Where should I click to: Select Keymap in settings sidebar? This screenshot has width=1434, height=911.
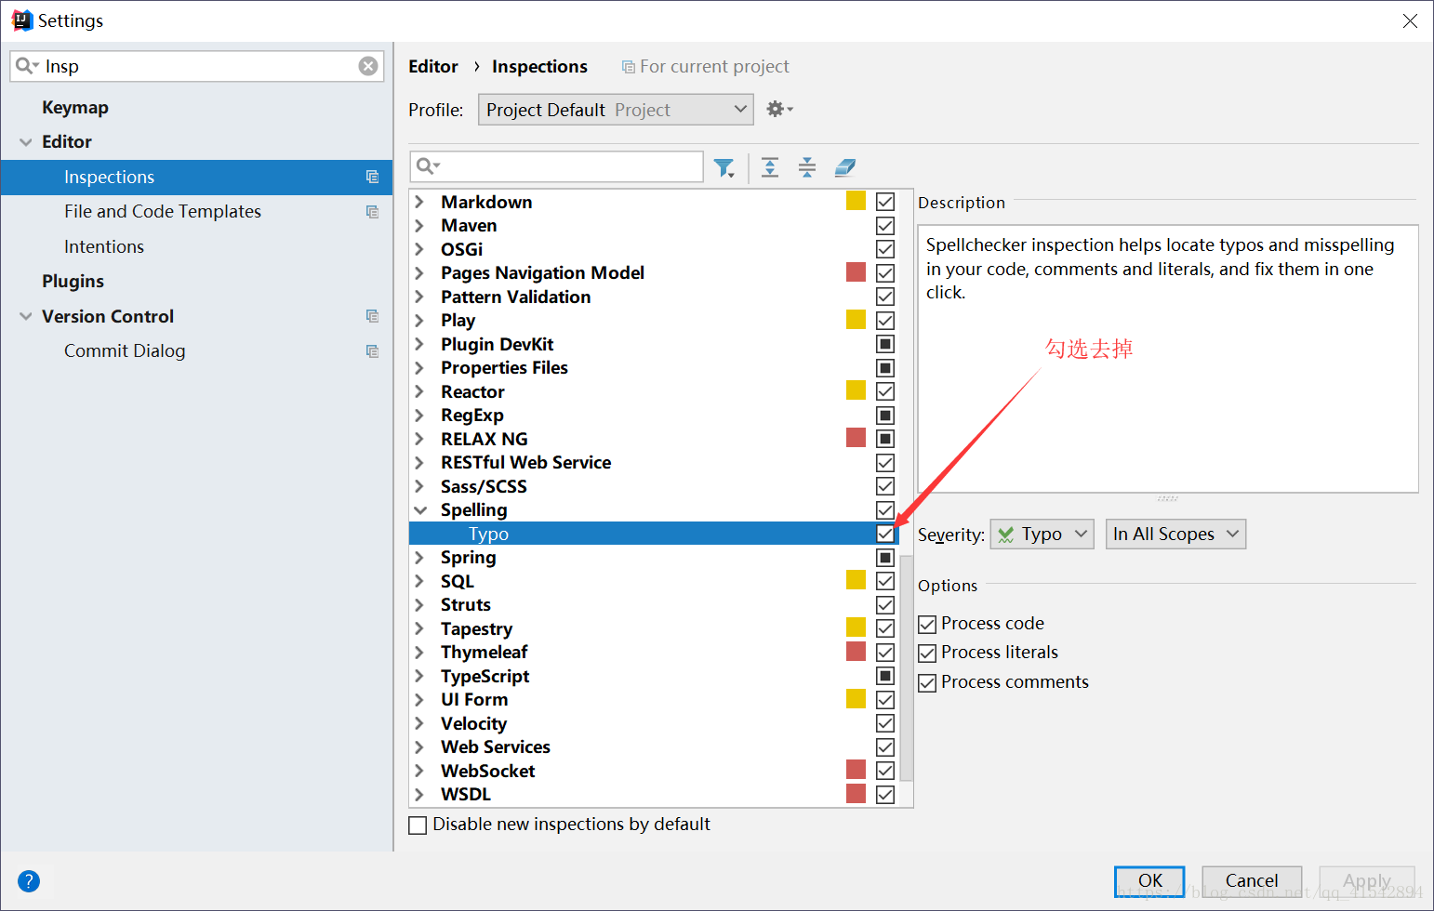(75, 107)
